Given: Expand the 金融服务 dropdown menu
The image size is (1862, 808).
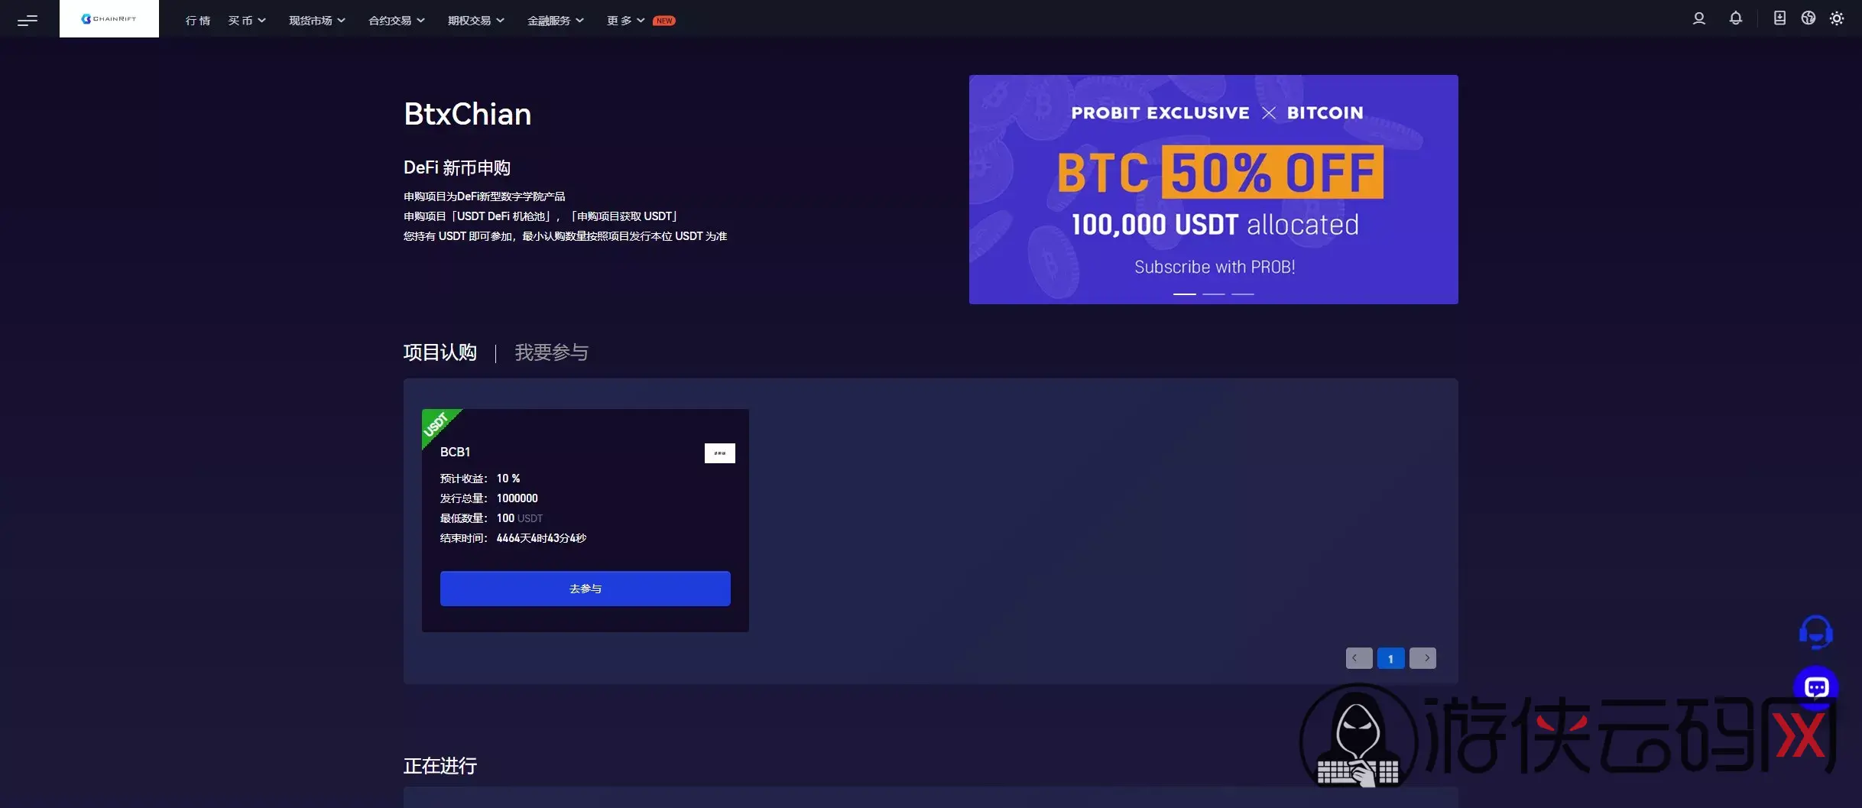Looking at the screenshot, I should point(556,21).
